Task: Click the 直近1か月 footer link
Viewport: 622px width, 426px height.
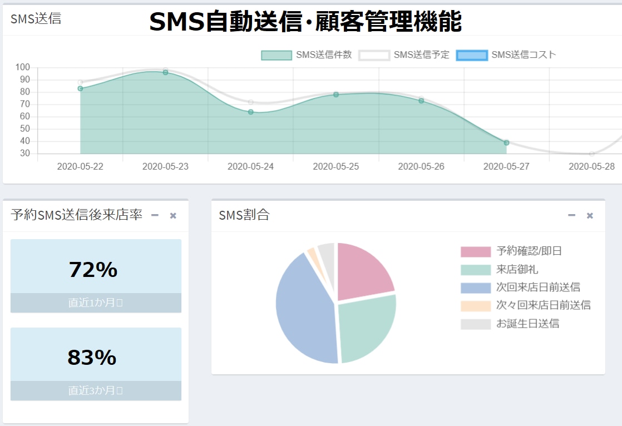Action: click(x=96, y=303)
